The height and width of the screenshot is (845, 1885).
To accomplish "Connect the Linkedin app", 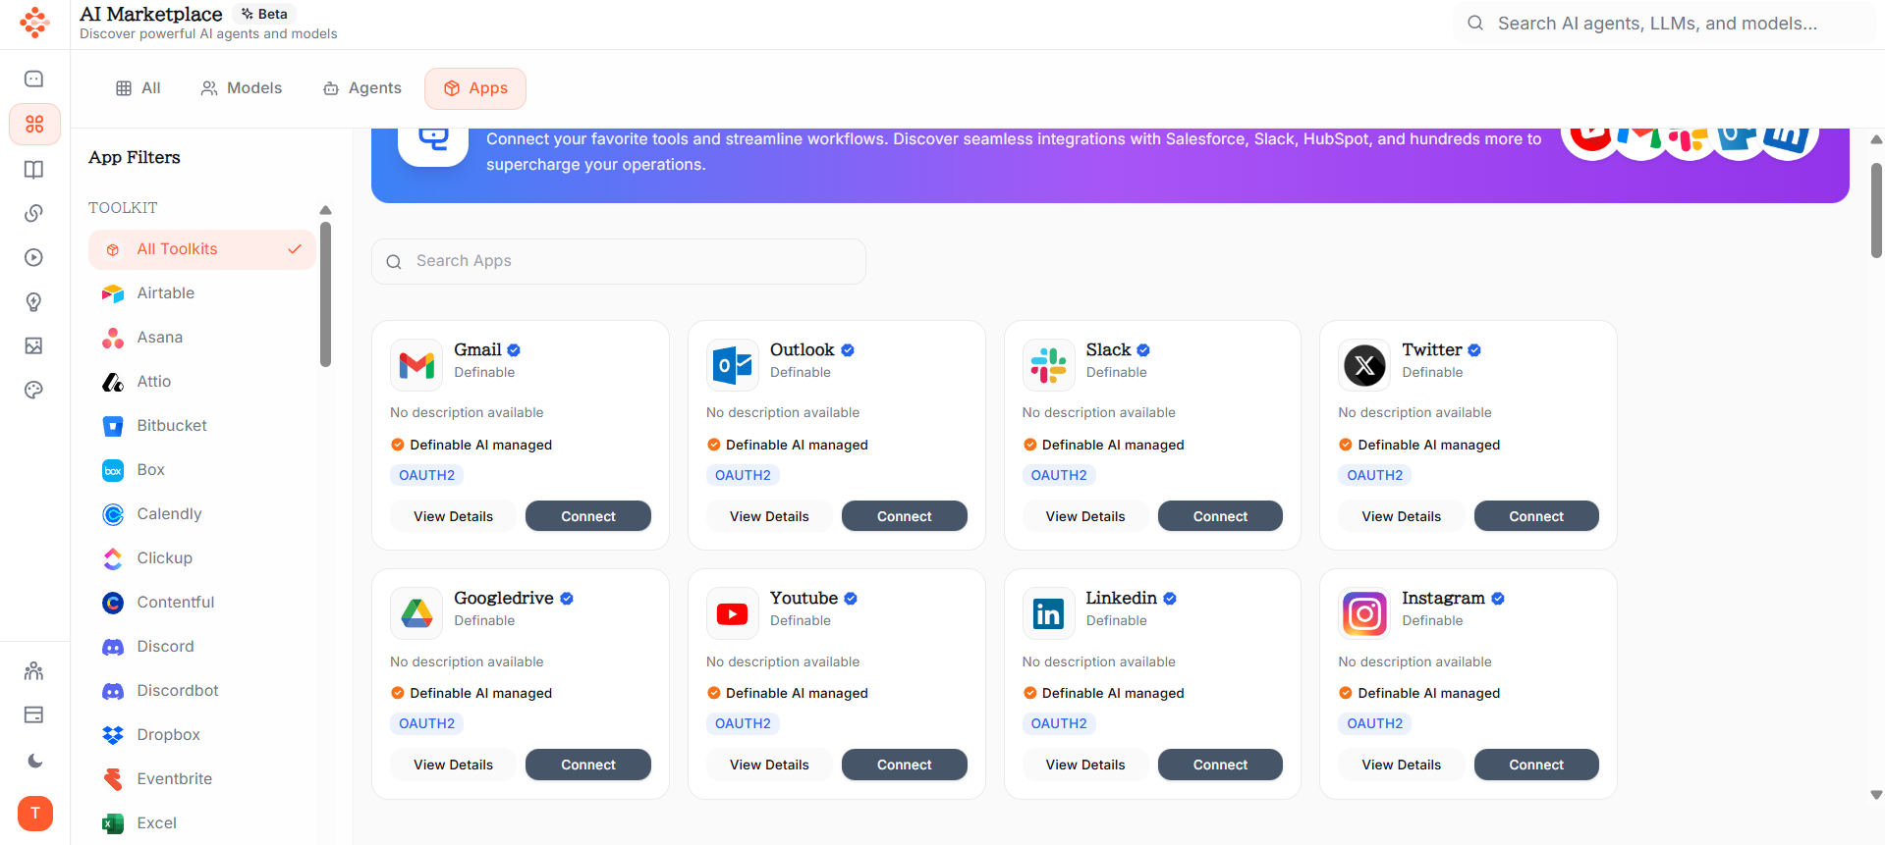I will click(1220, 765).
